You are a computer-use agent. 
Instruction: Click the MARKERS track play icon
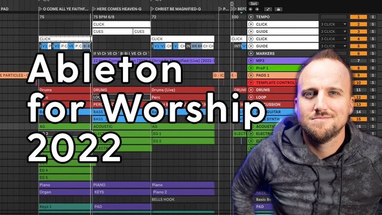pos(251,53)
